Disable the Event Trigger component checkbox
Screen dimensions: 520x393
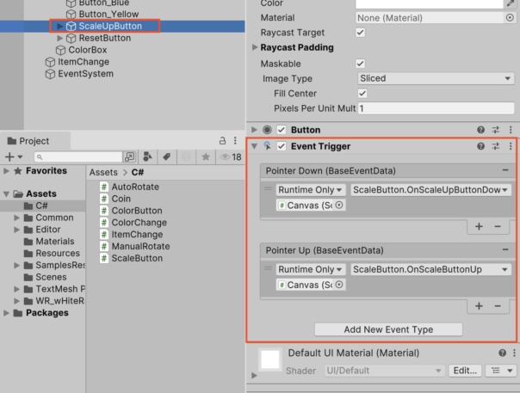[282, 147]
